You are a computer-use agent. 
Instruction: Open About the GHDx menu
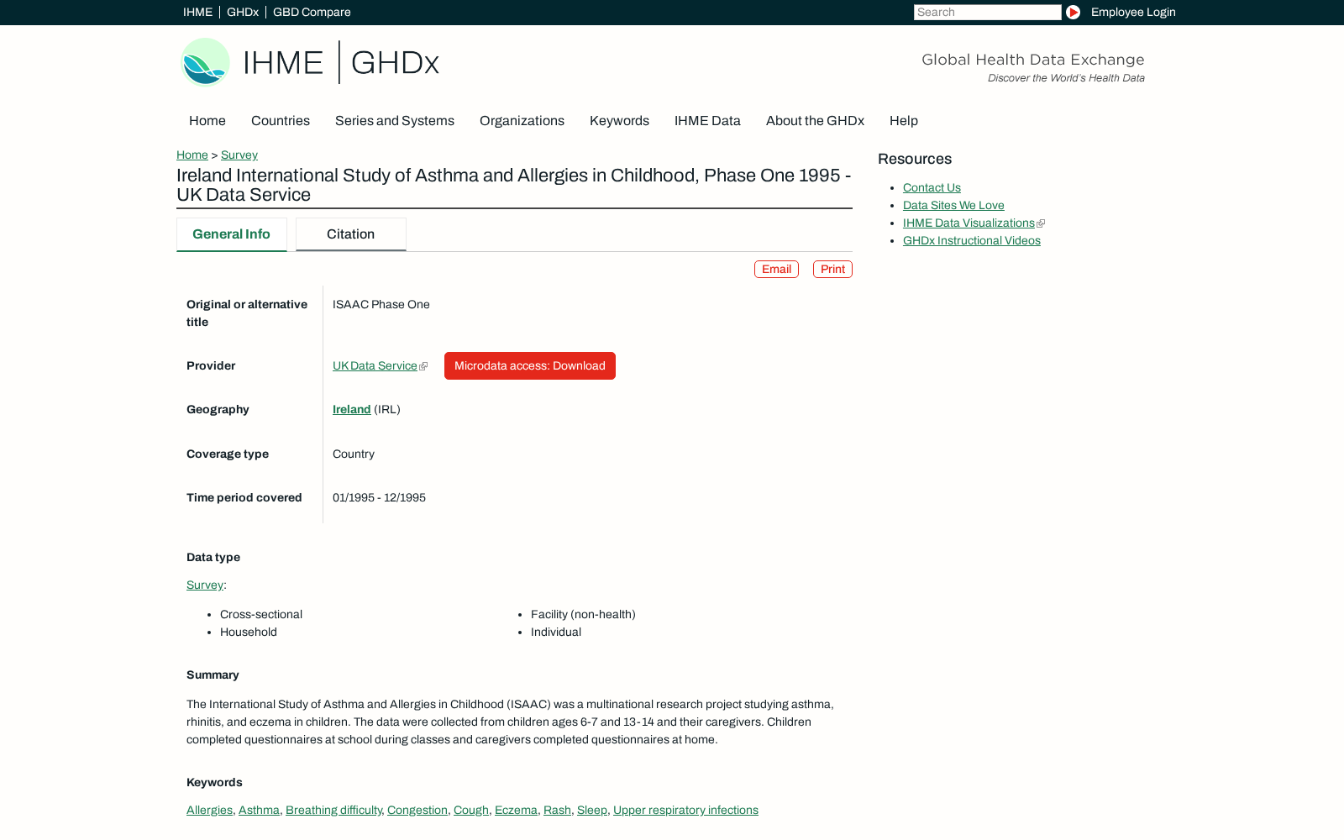[x=815, y=121]
